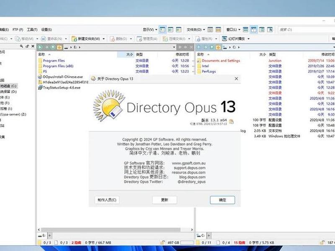
Task: Toggle the folder tree layout icon
Action: pyautogui.click(x=262, y=30)
